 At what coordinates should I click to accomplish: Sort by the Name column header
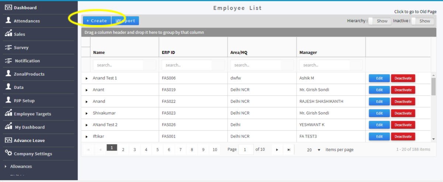99,52
